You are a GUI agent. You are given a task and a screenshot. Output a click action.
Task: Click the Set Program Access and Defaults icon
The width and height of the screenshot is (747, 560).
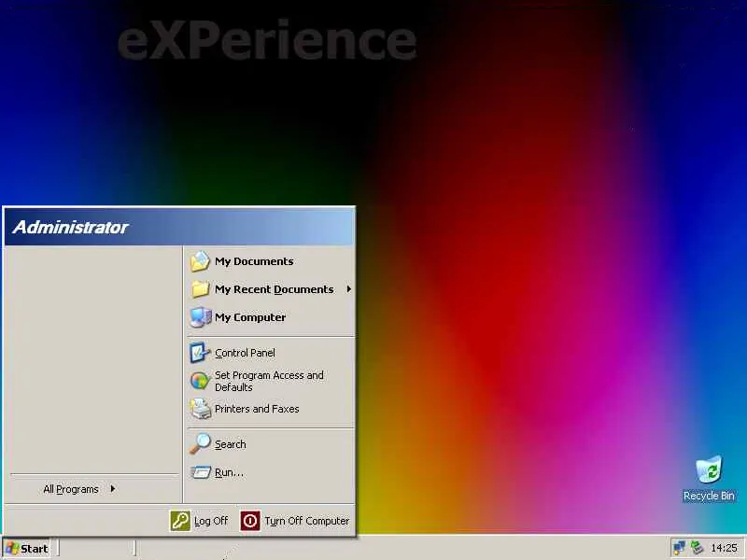[x=200, y=381]
